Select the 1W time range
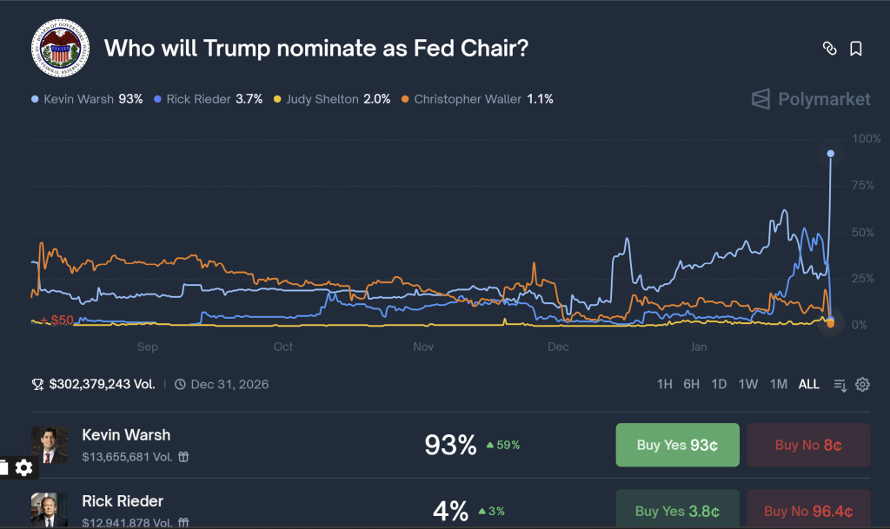Image resolution: width=890 pixels, height=529 pixels. click(x=747, y=383)
